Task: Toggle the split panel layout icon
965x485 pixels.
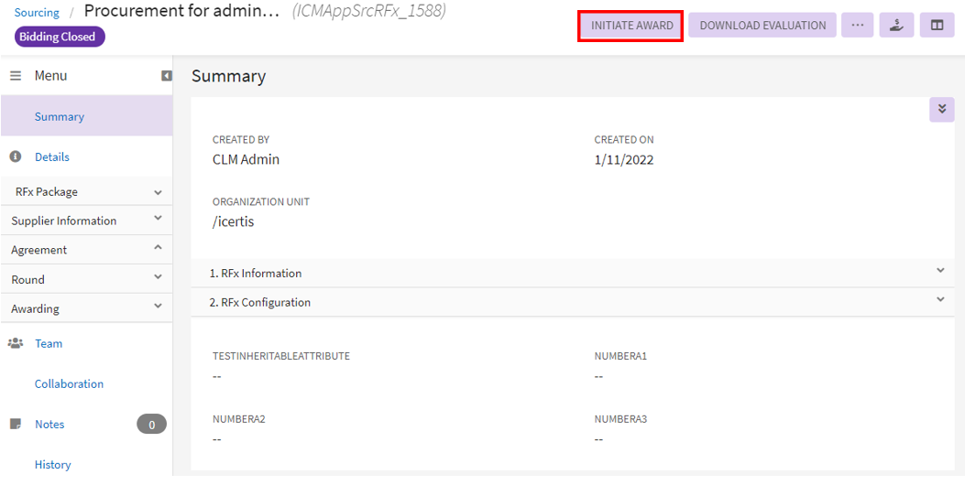Action: pos(937,26)
